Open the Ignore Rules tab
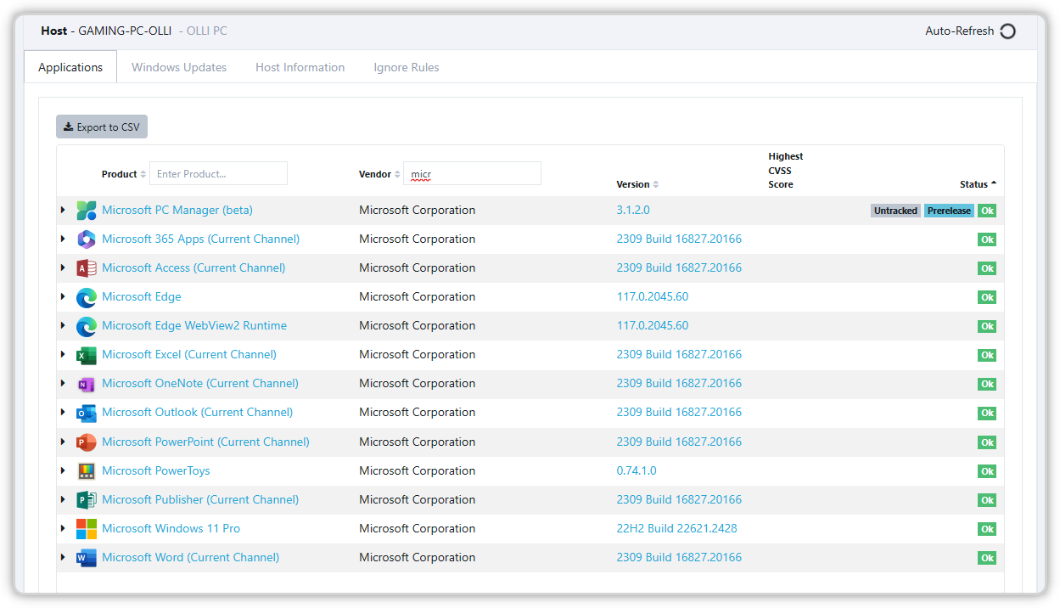Screen dimensions: 1060x608 [x=407, y=67]
